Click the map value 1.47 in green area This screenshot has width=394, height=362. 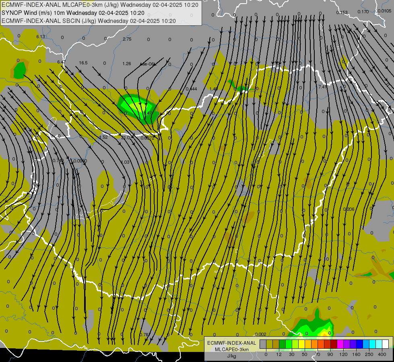(x=148, y=113)
